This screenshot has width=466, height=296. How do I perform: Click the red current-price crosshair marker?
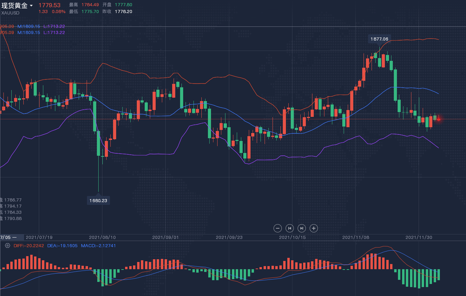pos(438,119)
